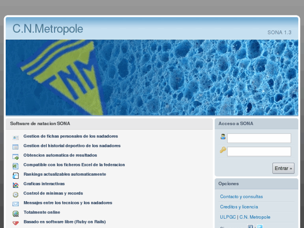
Task: Open the ULPGC link
Action: (x=228, y=217)
